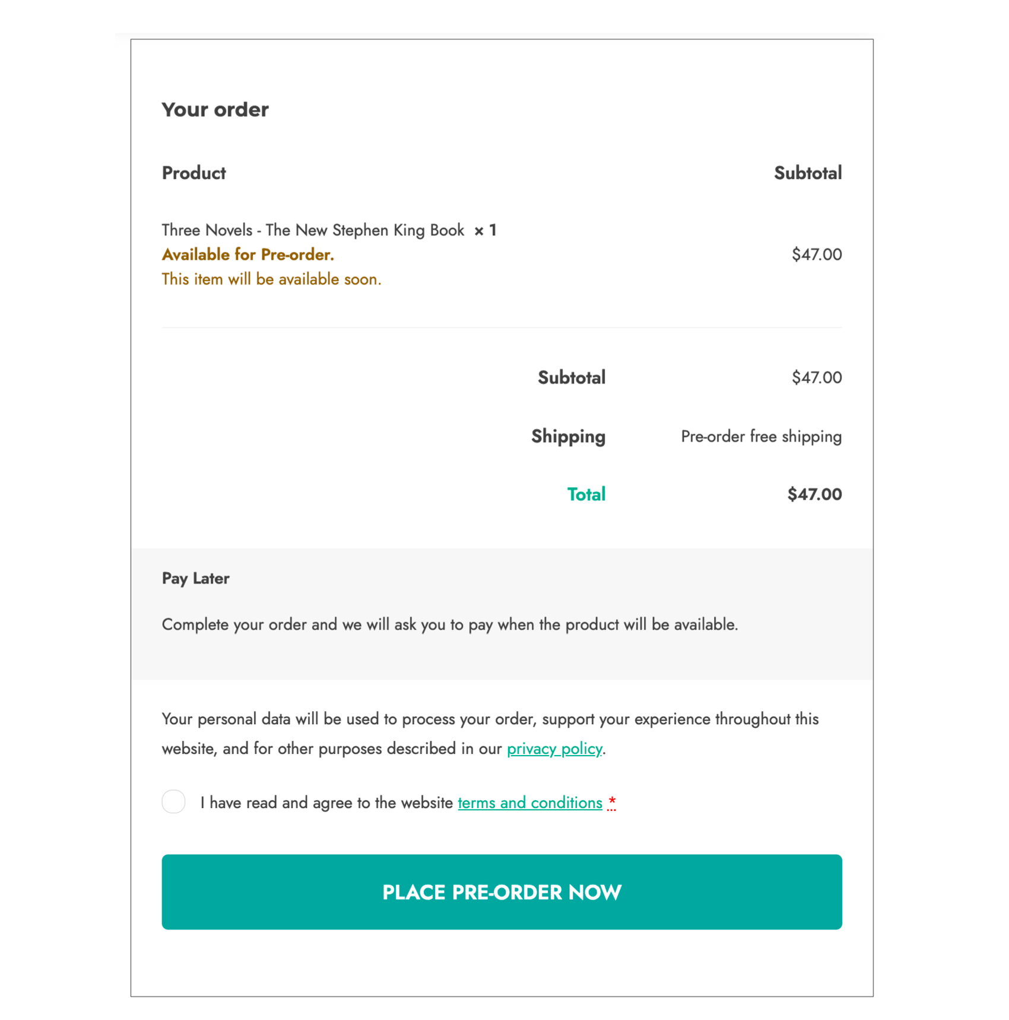Screen dimensions: 1009x1020
Task: Click the red required asterisk
Action: pyautogui.click(x=612, y=803)
